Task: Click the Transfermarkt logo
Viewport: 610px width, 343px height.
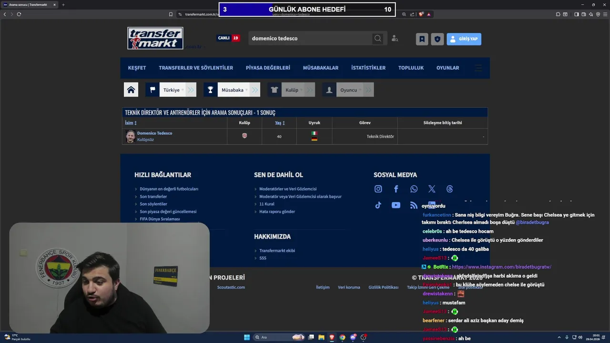Action: [155, 38]
